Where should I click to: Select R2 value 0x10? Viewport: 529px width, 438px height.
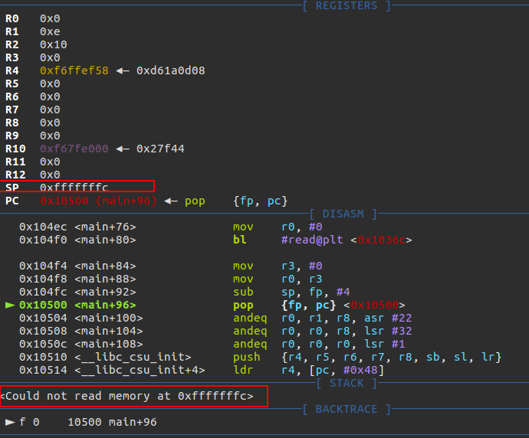click(x=54, y=44)
